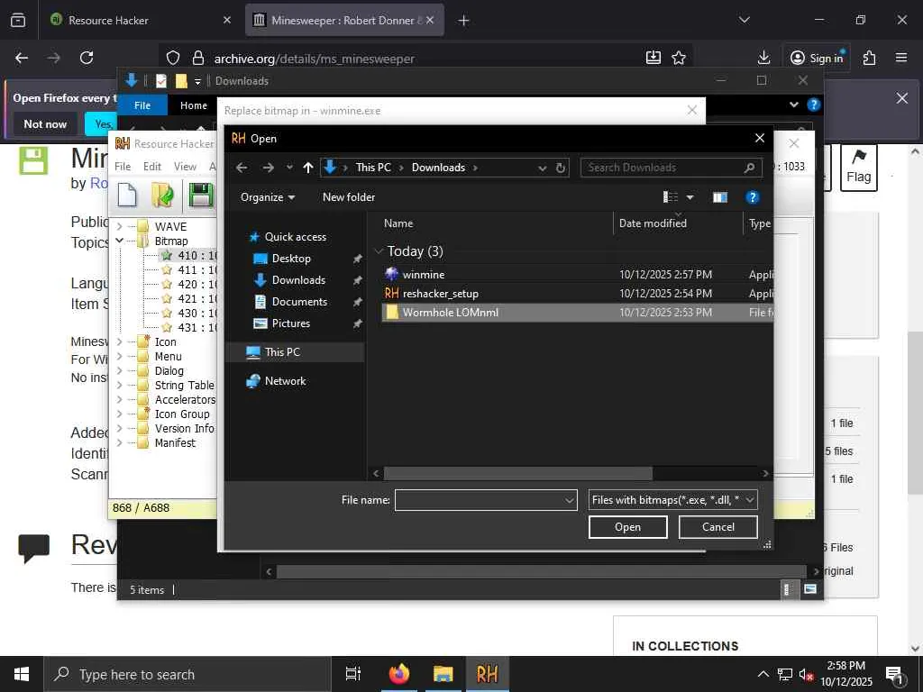Click the archive.org Flag icon
923x692 pixels.
point(859,168)
